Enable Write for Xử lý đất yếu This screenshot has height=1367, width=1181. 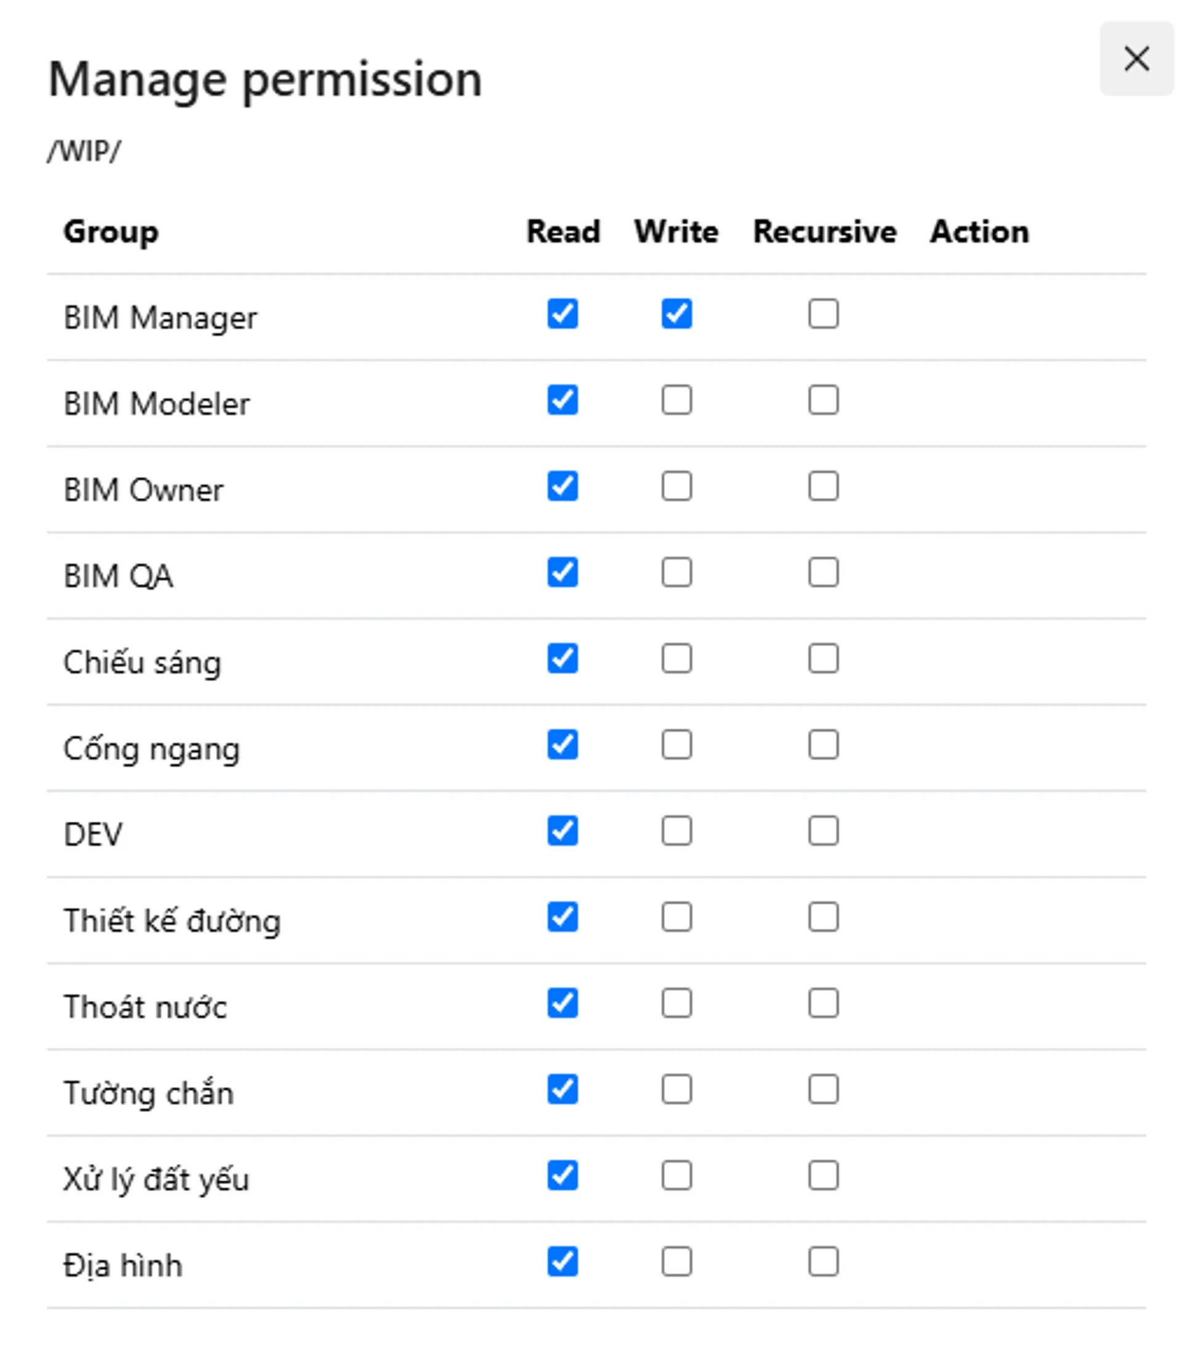[x=676, y=1176]
